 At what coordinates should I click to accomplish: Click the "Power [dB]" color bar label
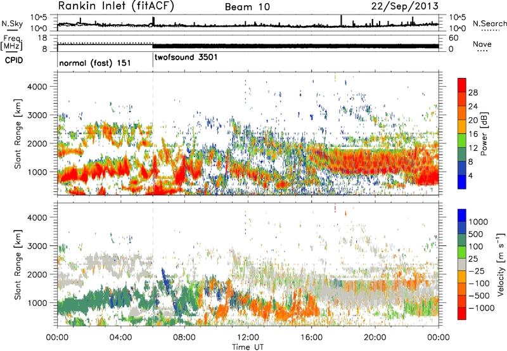click(484, 134)
